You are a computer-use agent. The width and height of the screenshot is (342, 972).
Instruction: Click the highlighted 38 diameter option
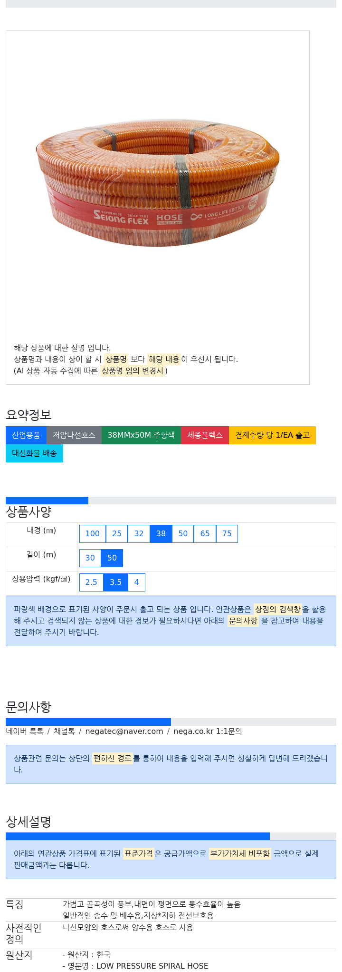pyautogui.click(x=161, y=534)
